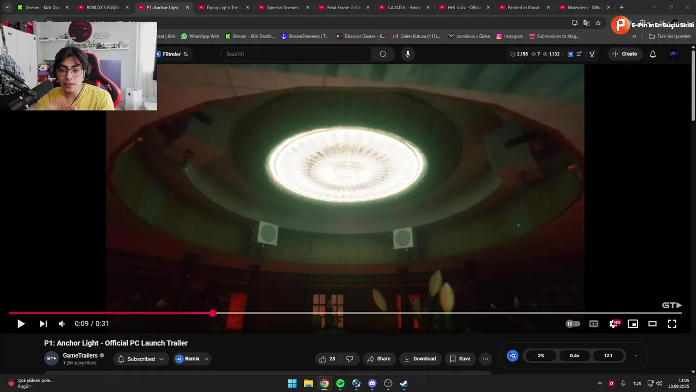Viewport: 696px width, 392px height.
Task: Switch to the Stream - Kick Dashboard tab
Action: (43, 8)
